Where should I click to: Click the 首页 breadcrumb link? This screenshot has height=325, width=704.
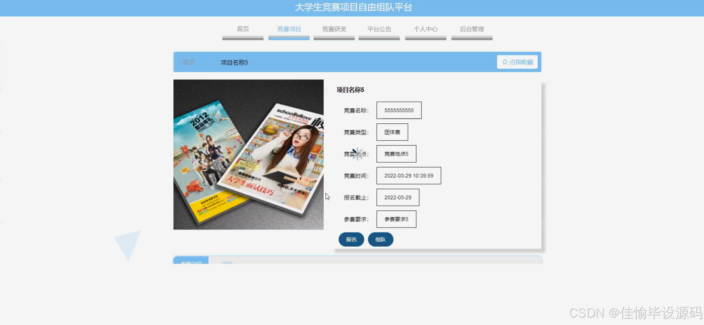pos(189,62)
